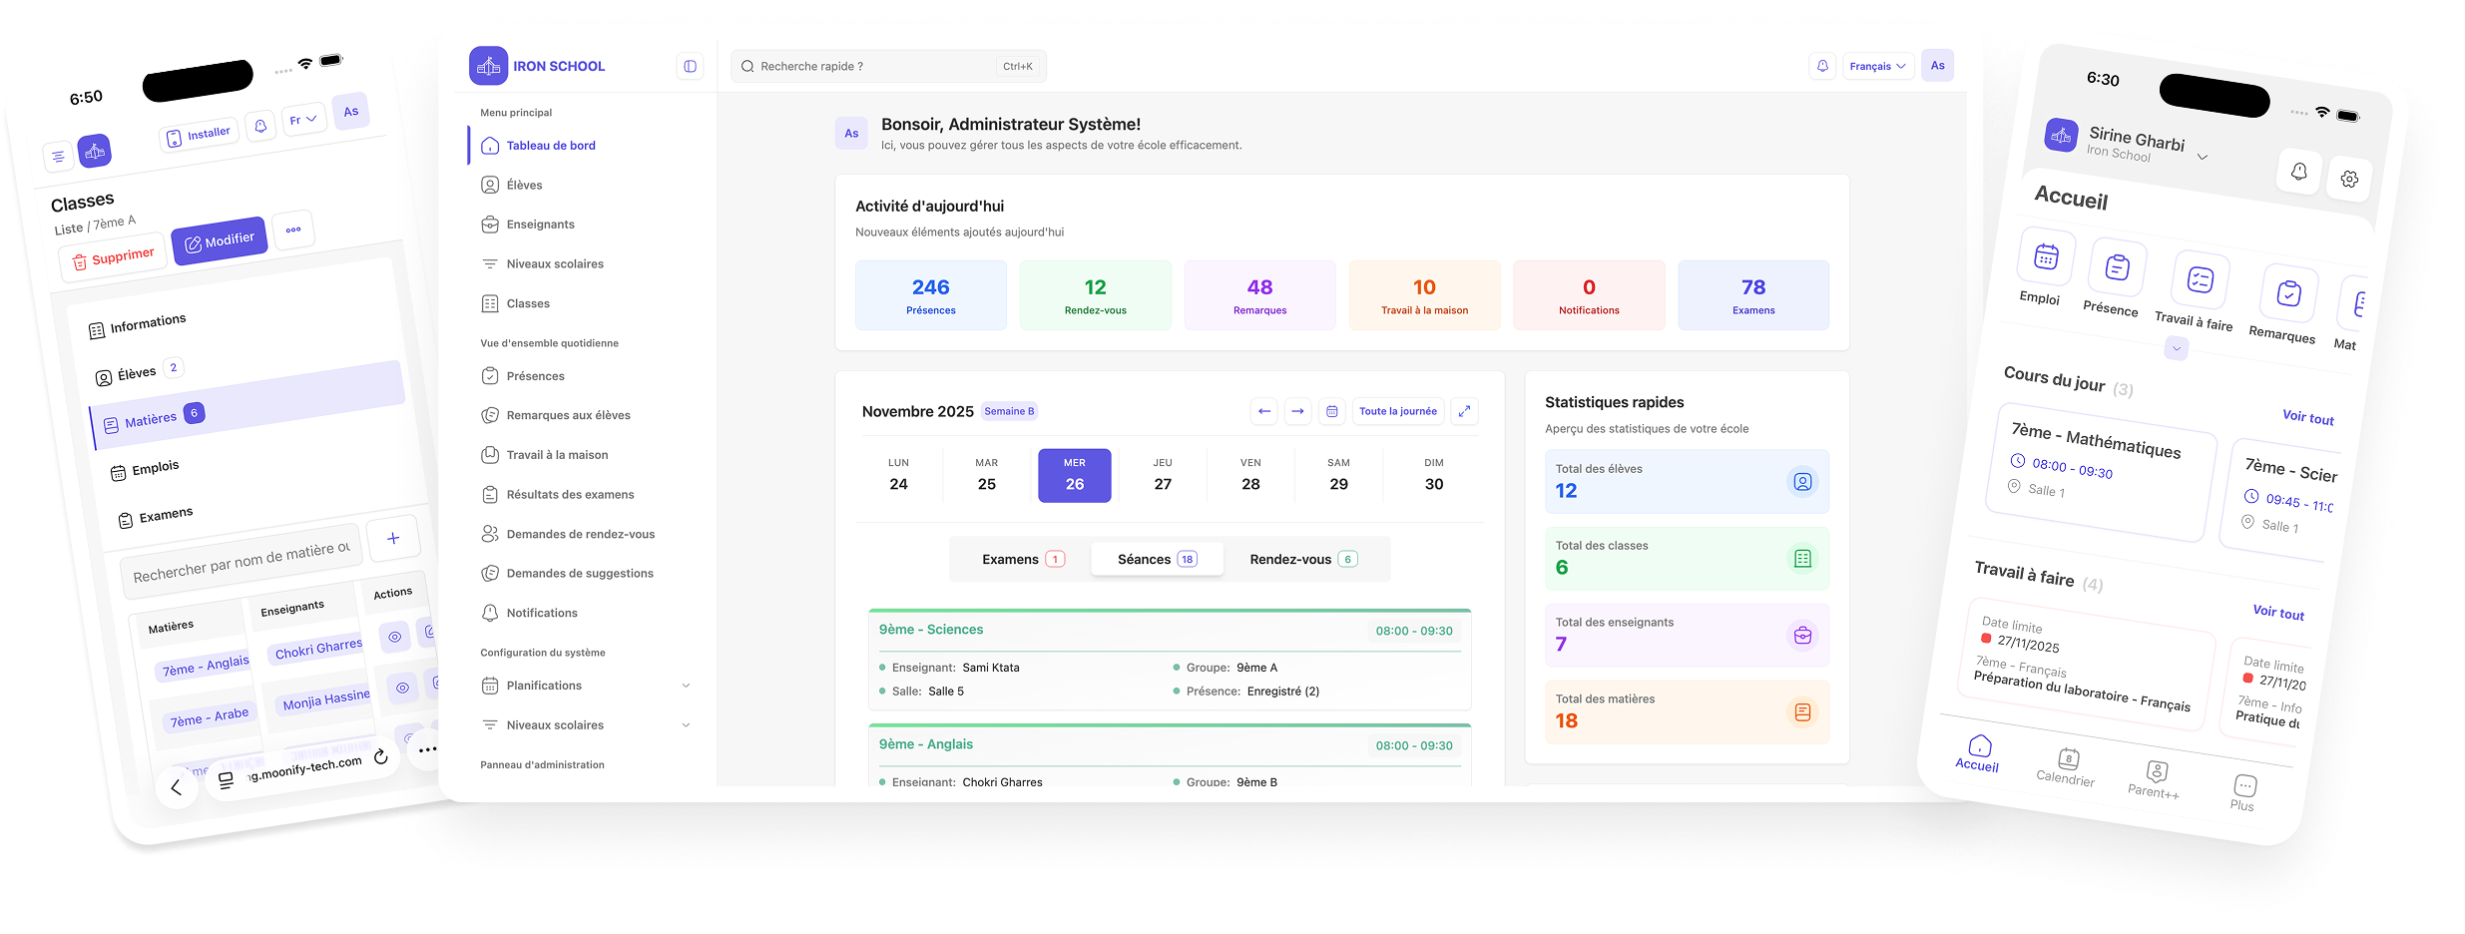Viewport: 2465px width, 934px height.
Task: Go to next week arrow
Action: click(x=1297, y=411)
